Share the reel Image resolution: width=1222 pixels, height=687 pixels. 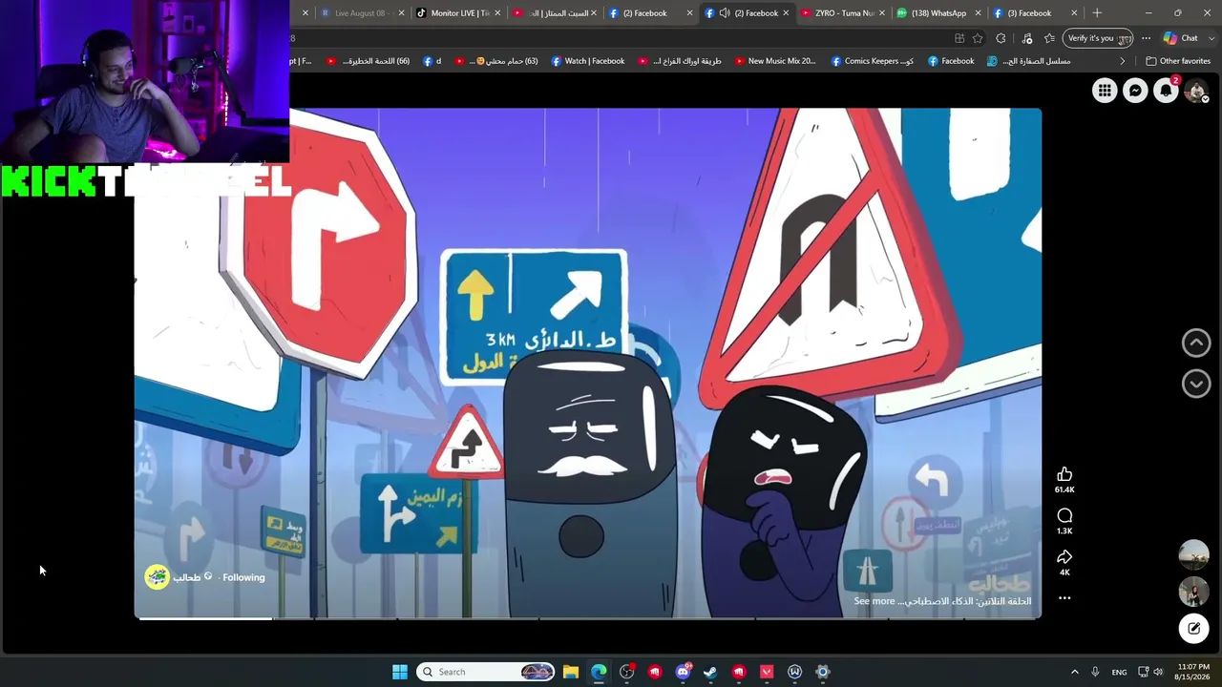click(x=1064, y=557)
